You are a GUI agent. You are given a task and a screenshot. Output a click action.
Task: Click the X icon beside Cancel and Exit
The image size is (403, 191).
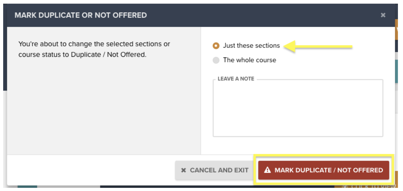[x=183, y=170]
